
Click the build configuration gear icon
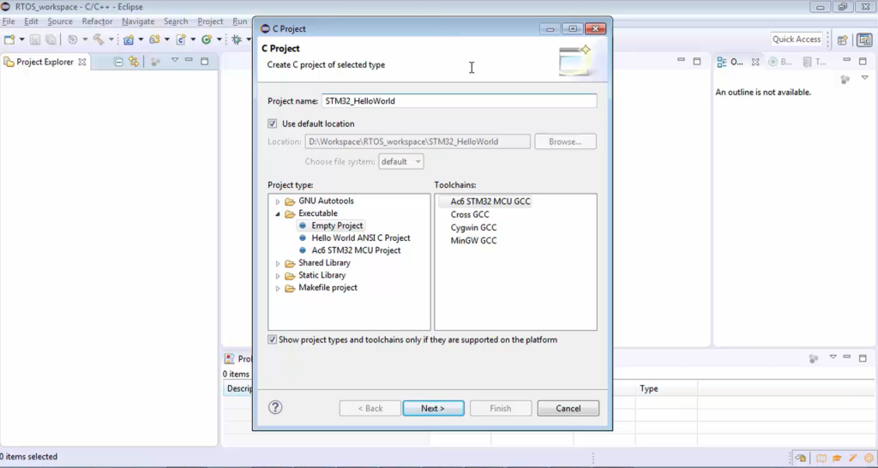click(x=72, y=39)
